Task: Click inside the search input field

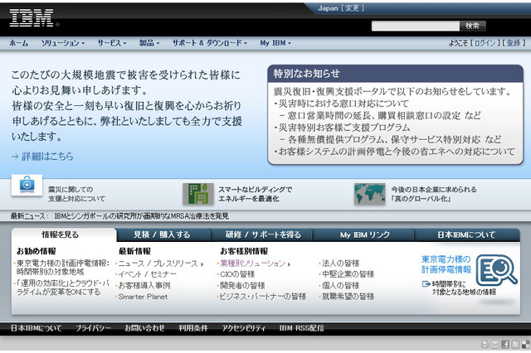Action: click(416, 26)
